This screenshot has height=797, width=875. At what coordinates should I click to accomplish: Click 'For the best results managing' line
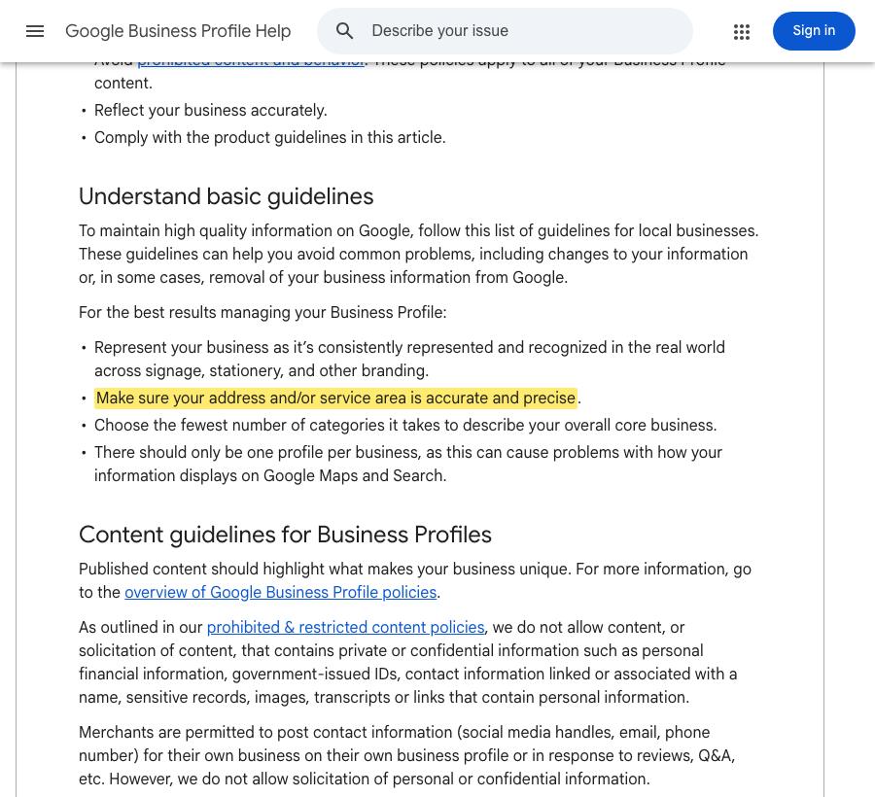click(x=262, y=312)
